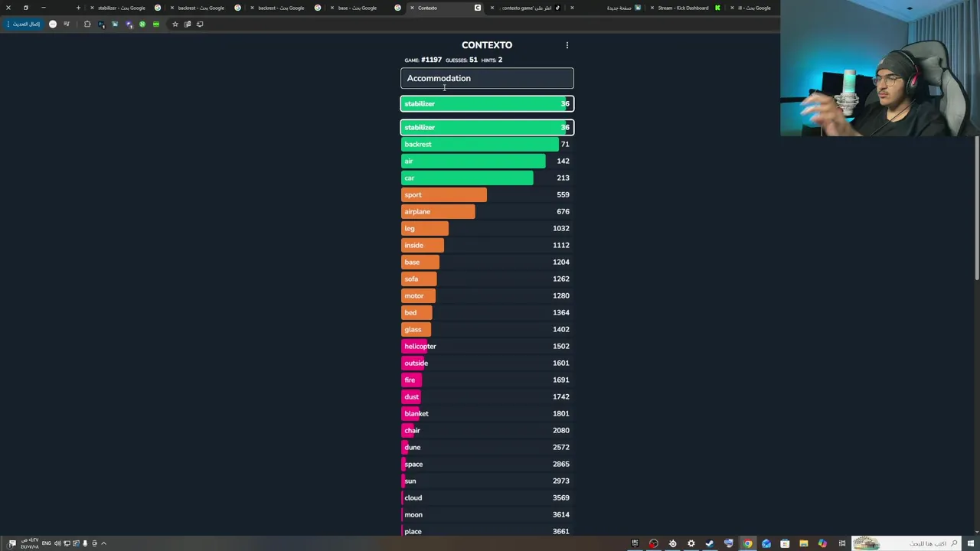Expand hidden tray icons with the arrow
This screenshot has width=980, height=551.
pyautogui.click(x=103, y=543)
